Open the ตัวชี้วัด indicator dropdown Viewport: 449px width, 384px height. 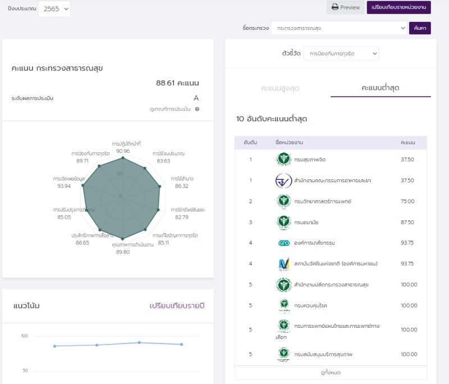(x=341, y=54)
